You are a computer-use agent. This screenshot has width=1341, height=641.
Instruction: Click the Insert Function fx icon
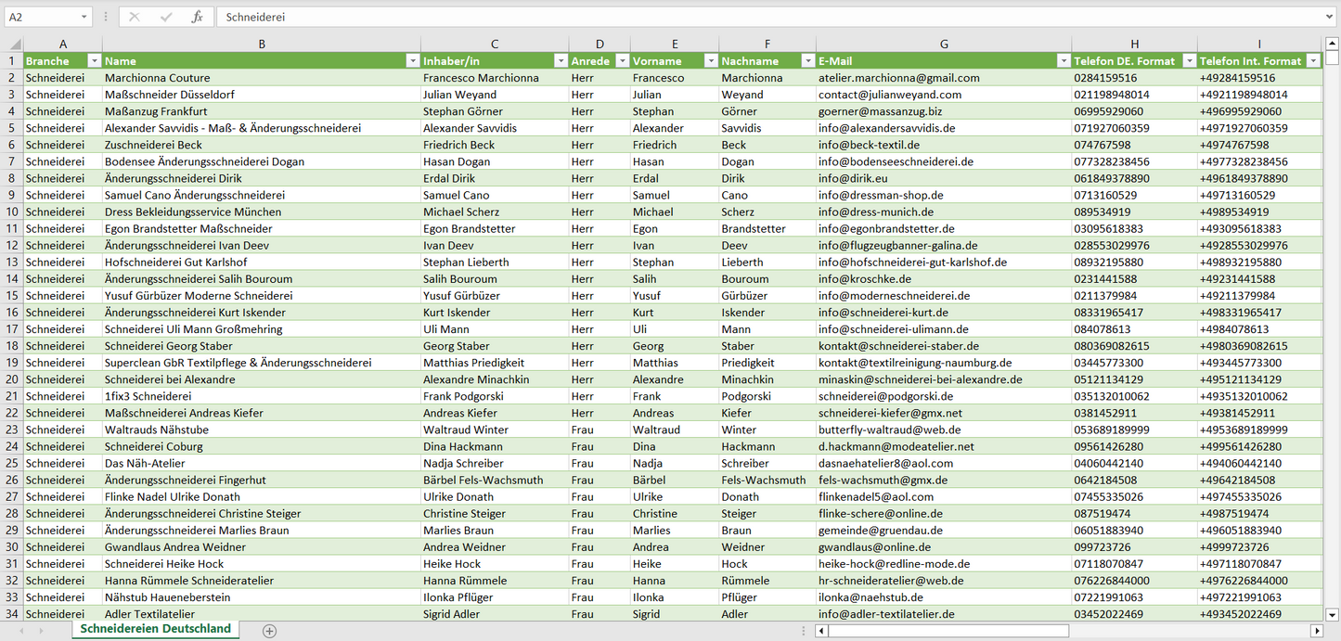click(x=197, y=17)
